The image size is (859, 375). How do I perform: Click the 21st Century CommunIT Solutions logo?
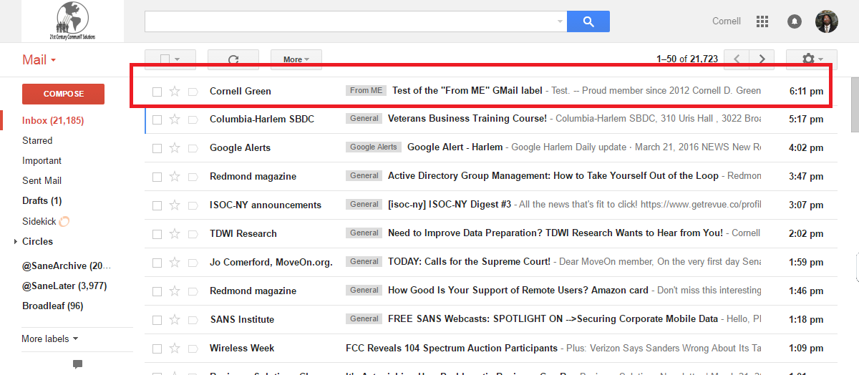click(72, 21)
